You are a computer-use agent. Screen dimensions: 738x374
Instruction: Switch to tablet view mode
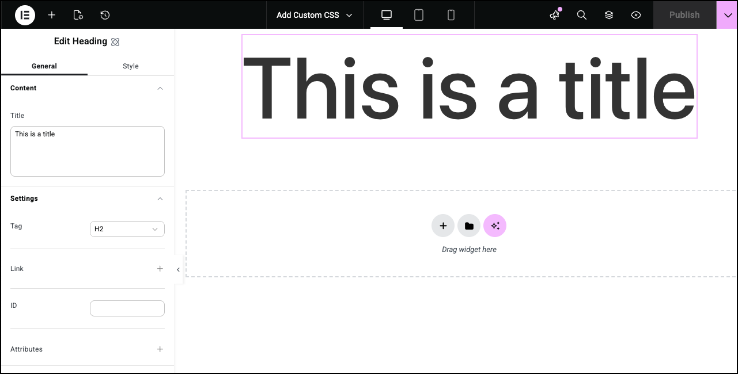[419, 15]
